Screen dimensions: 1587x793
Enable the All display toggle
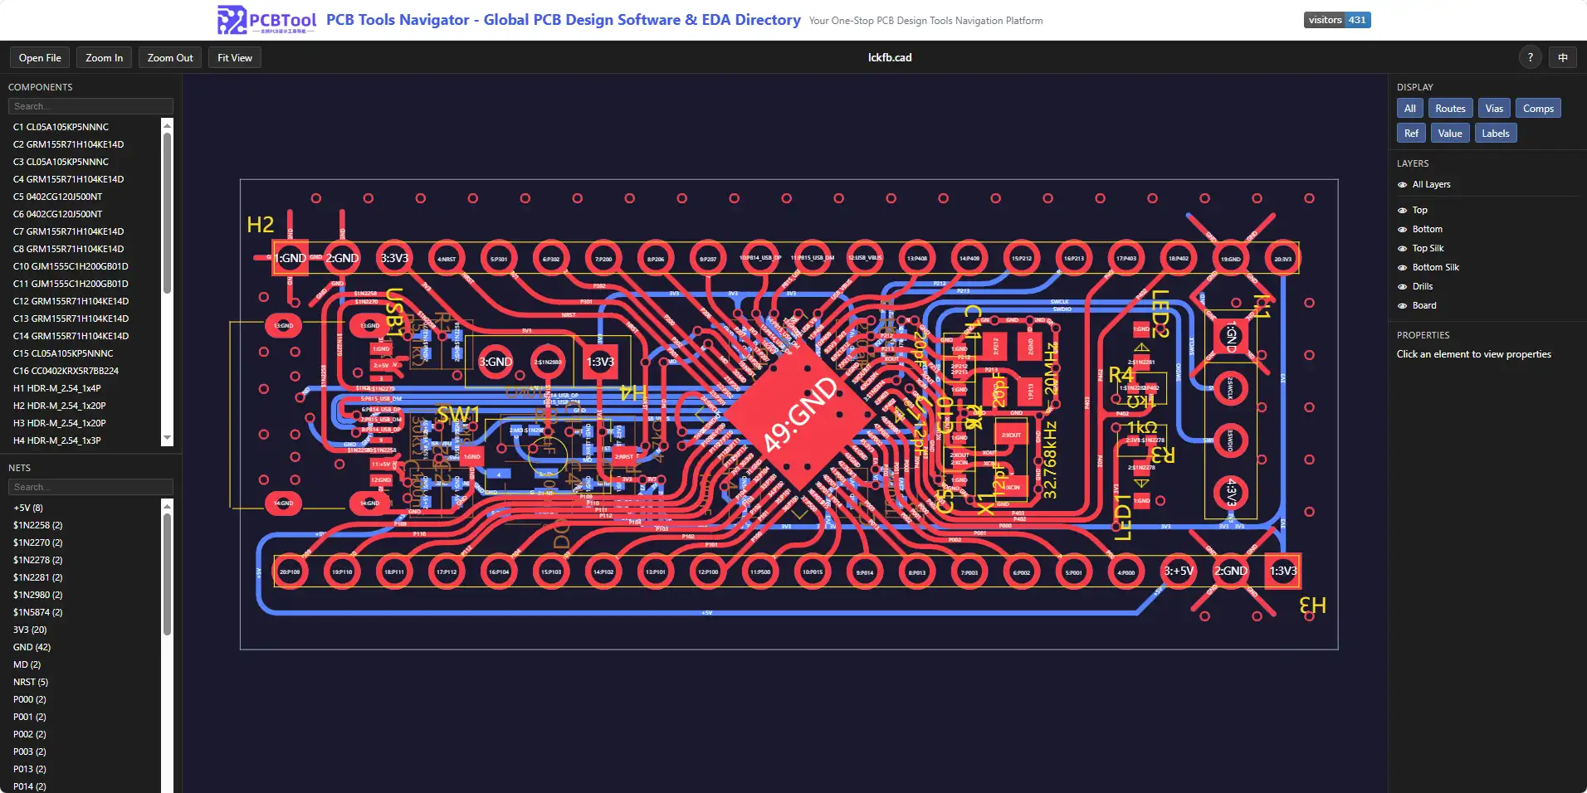pyautogui.click(x=1409, y=109)
